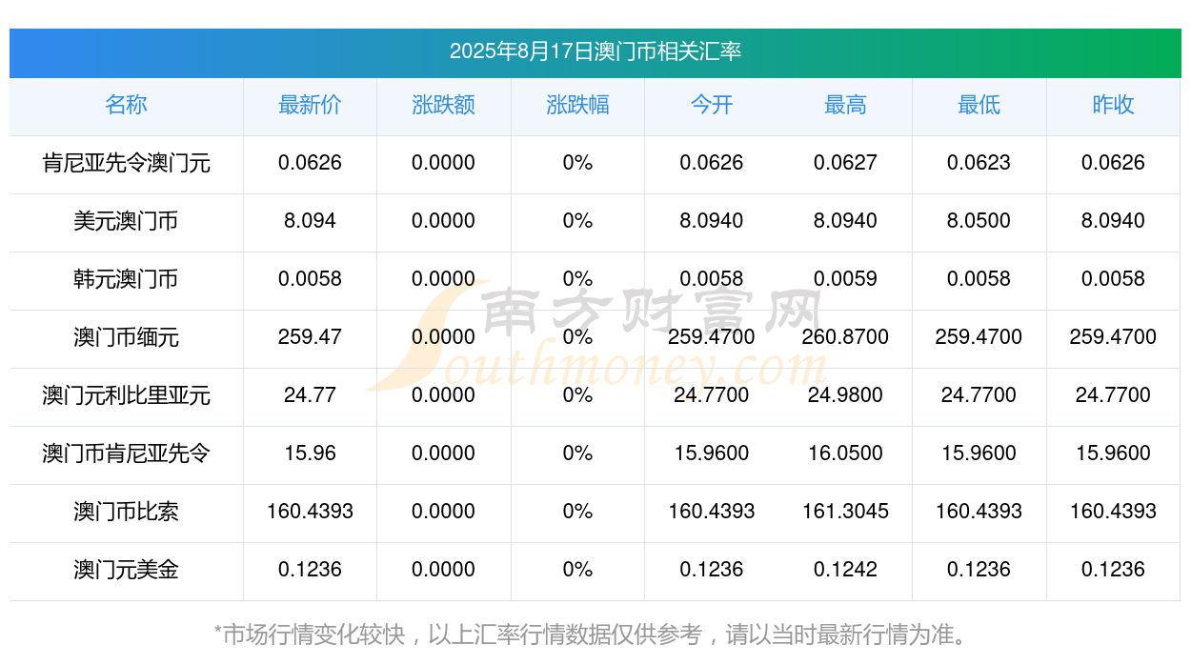The height and width of the screenshot is (665, 1191).
Task: Click the 最低 column header
Action: (x=979, y=105)
